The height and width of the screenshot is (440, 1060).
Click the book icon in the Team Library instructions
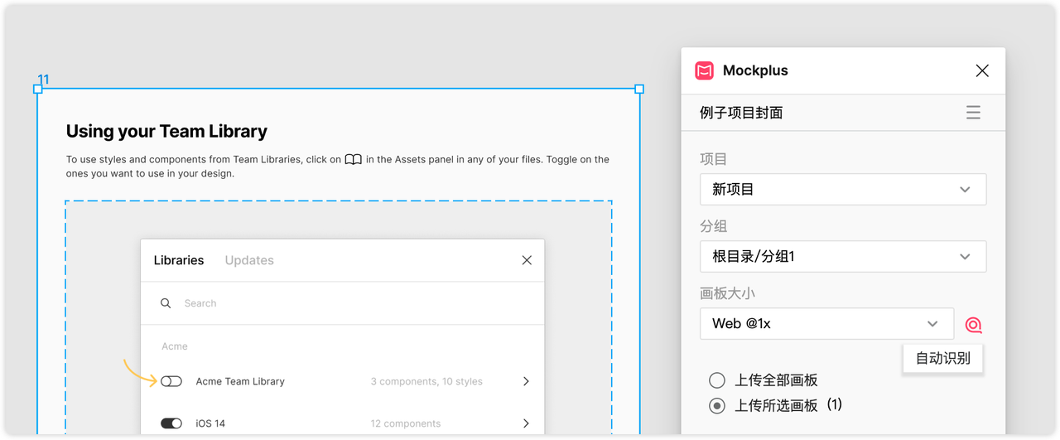click(x=354, y=160)
